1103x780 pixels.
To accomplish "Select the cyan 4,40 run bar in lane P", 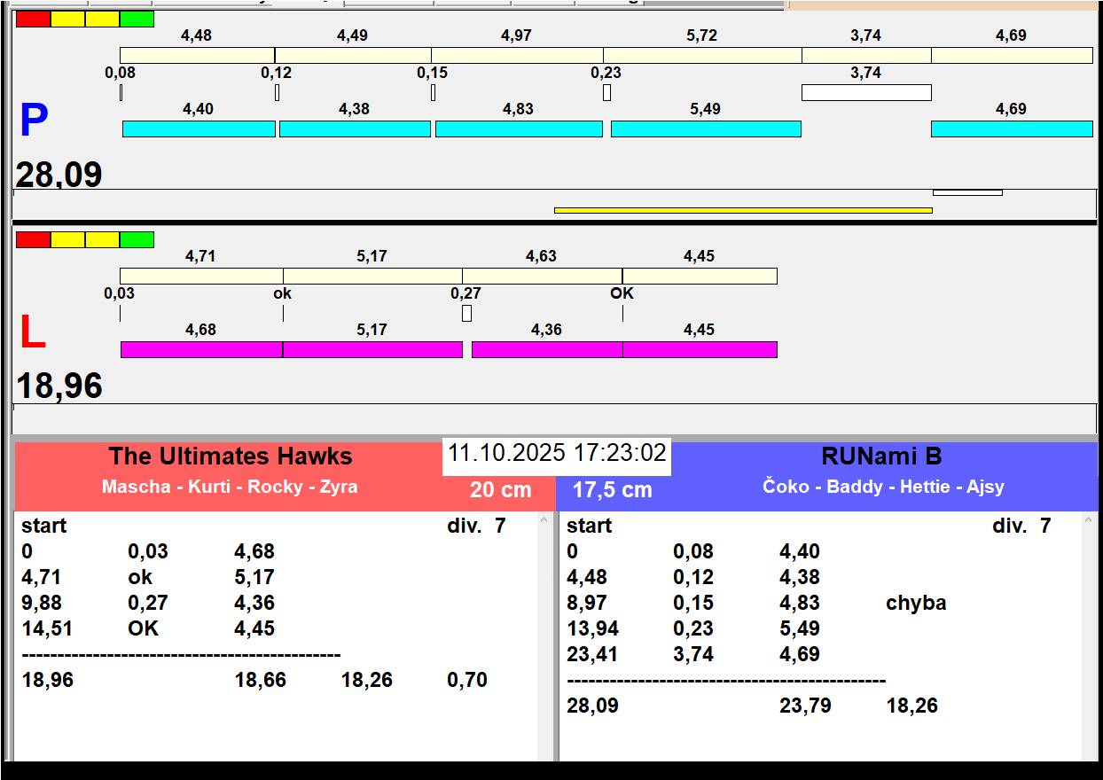I will (x=199, y=129).
